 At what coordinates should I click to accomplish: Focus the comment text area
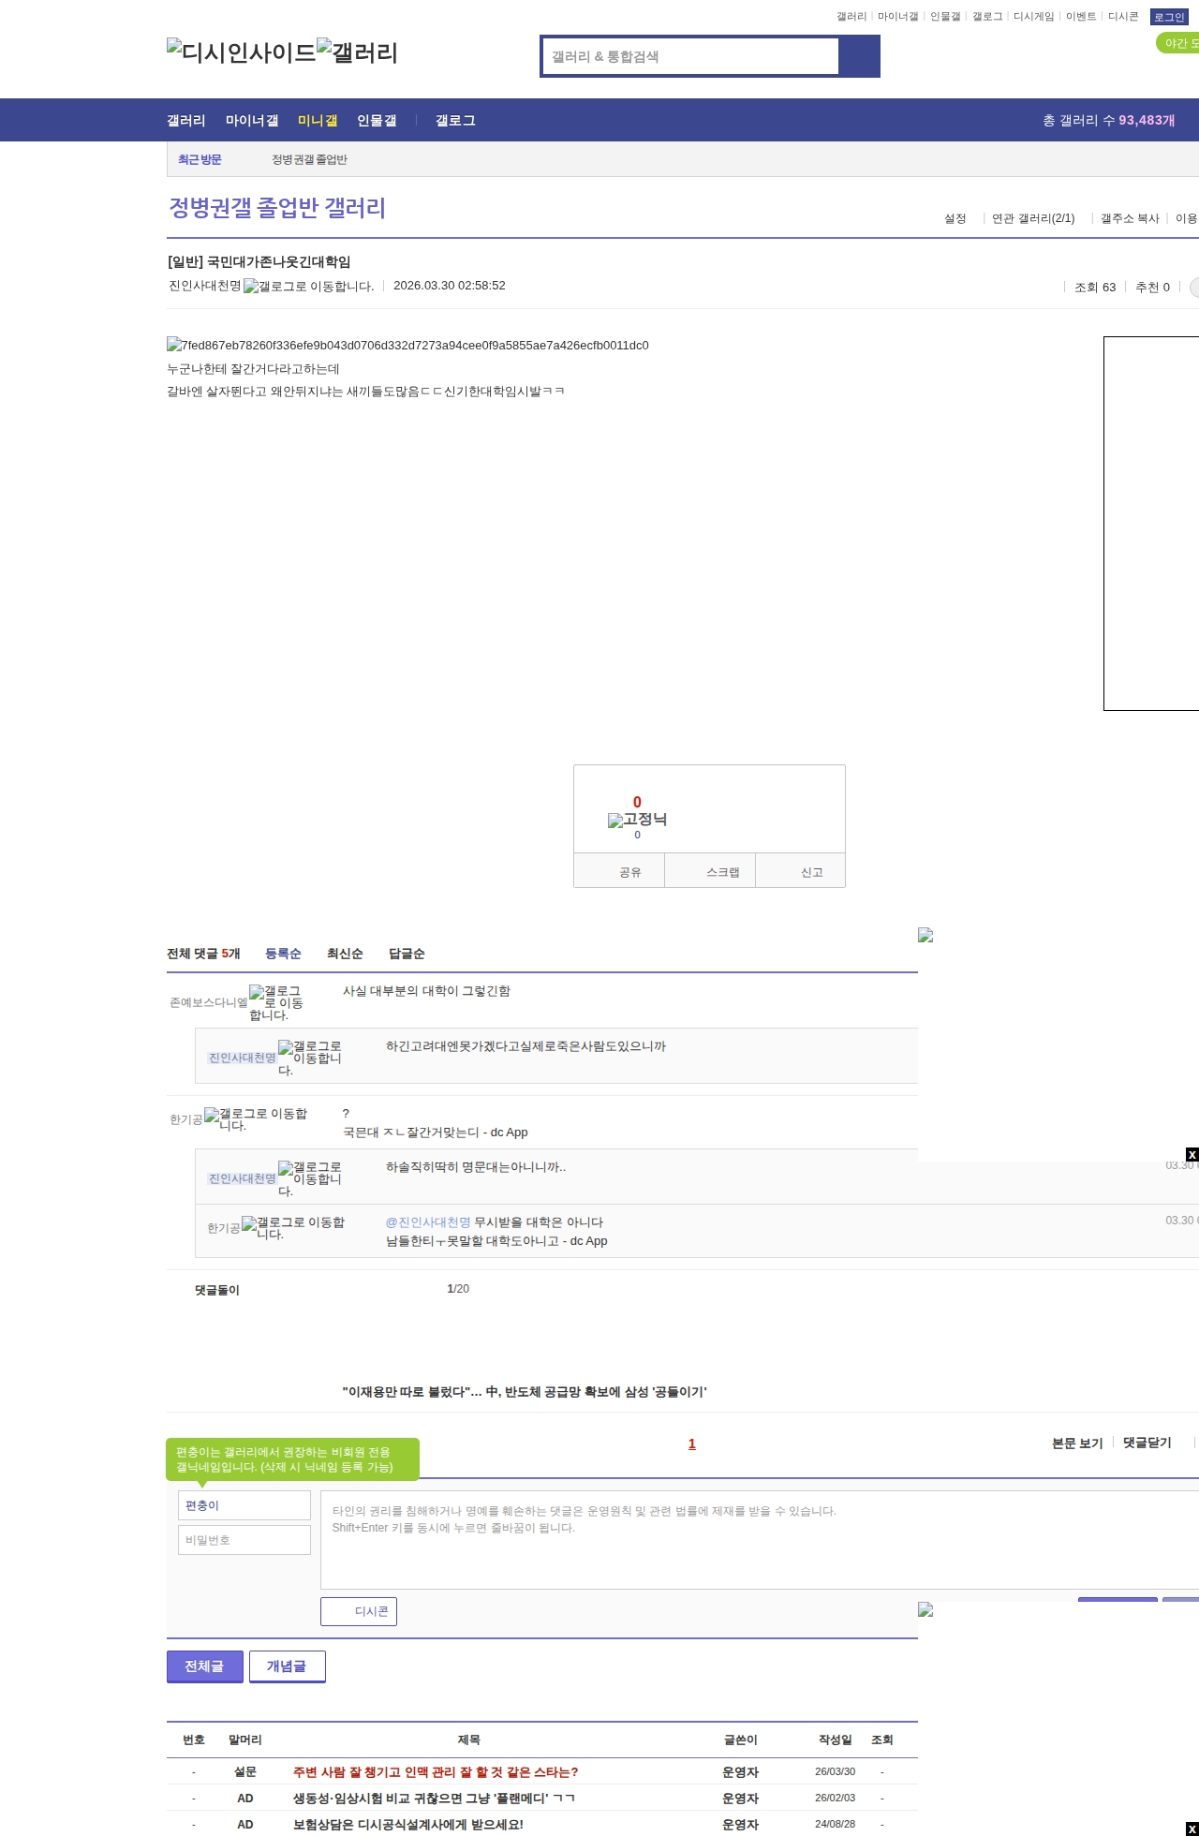tap(760, 1540)
